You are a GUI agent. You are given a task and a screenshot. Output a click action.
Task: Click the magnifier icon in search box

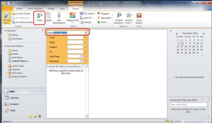(x=86, y=33)
